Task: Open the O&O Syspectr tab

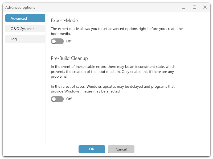Action: [25, 29]
